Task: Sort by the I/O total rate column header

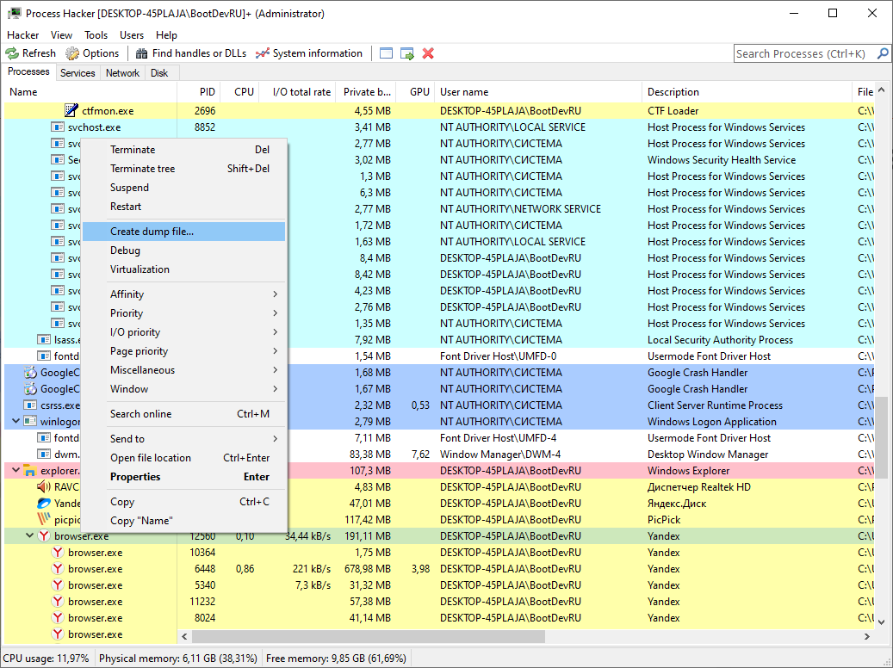Action: pyautogui.click(x=297, y=92)
